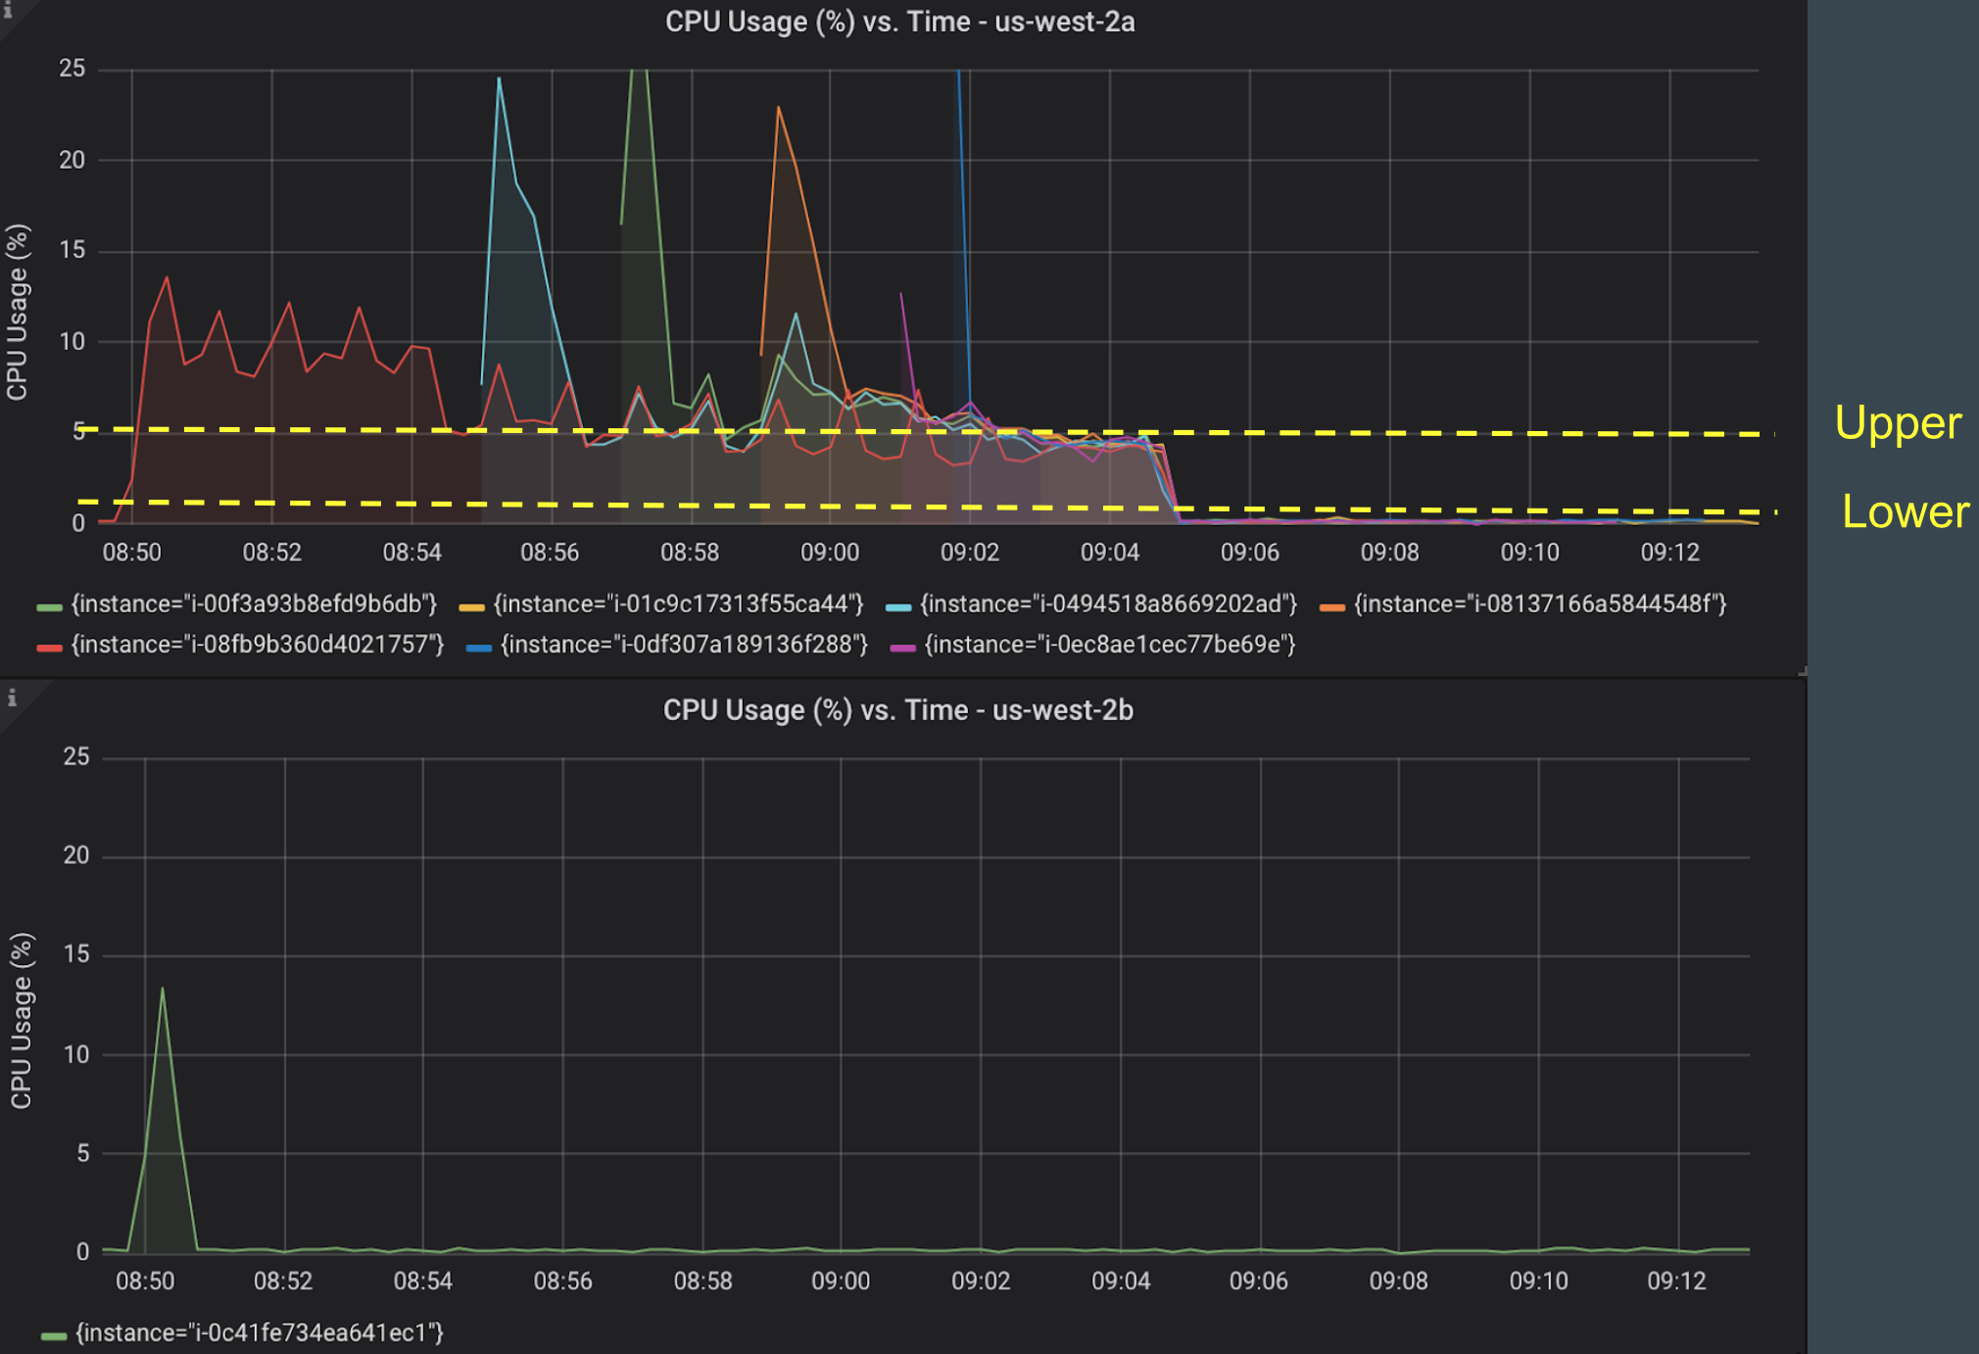Toggle series i-0c41fe734ea641ec1 in the us-west-2b legend
This screenshot has height=1354, width=1979.
tap(260, 1332)
